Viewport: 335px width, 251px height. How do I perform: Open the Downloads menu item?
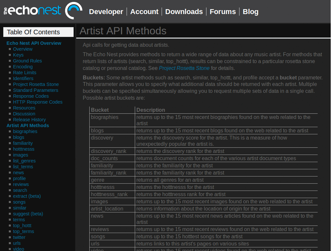pyautogui.click(x=184, y=11)
